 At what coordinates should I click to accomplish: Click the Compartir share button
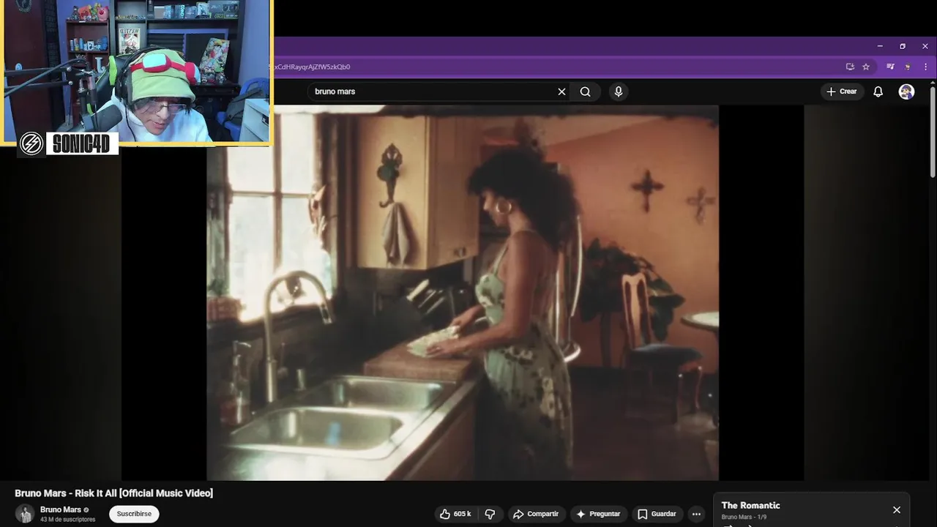(536, 514)
